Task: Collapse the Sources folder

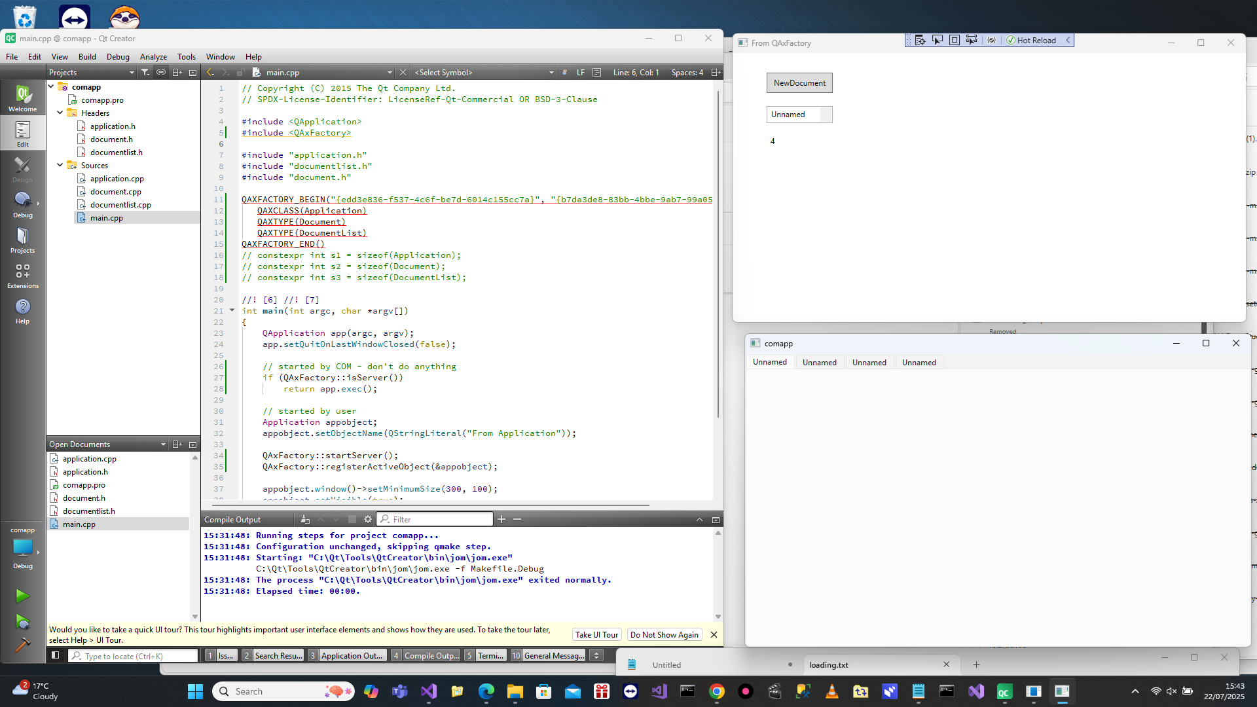Action: click(x=60, y=165)
